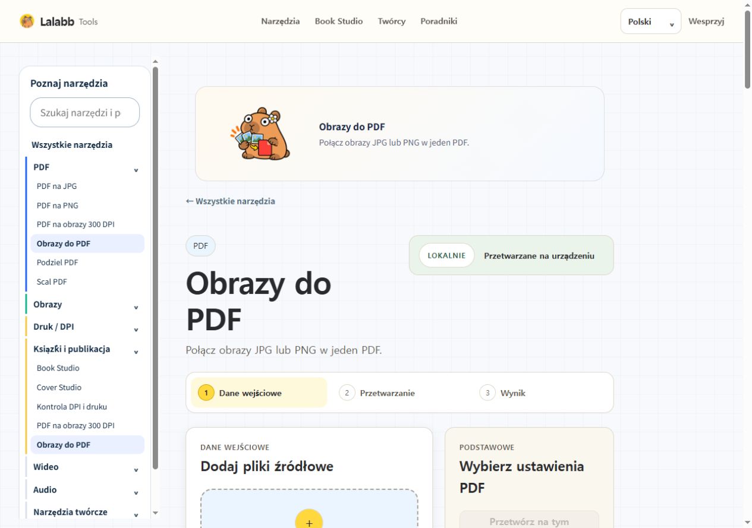Click the PDF category badge
The image size is (752, 528).
coord(201,246)
